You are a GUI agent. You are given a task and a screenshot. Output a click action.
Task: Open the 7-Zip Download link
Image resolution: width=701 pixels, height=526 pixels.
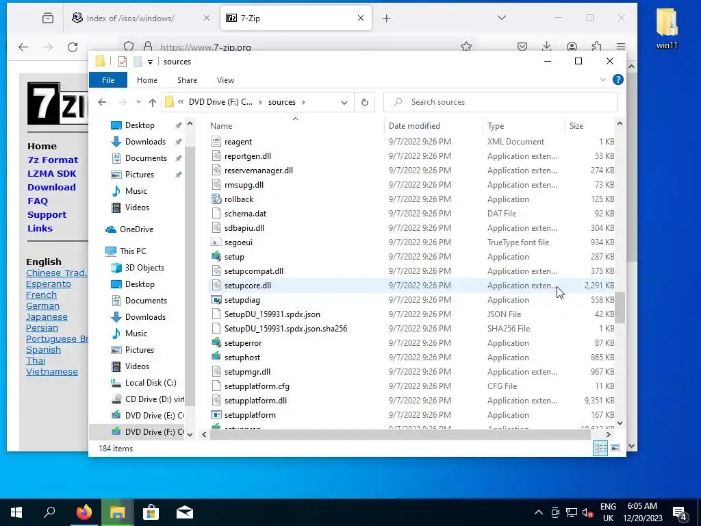point(51,187)
